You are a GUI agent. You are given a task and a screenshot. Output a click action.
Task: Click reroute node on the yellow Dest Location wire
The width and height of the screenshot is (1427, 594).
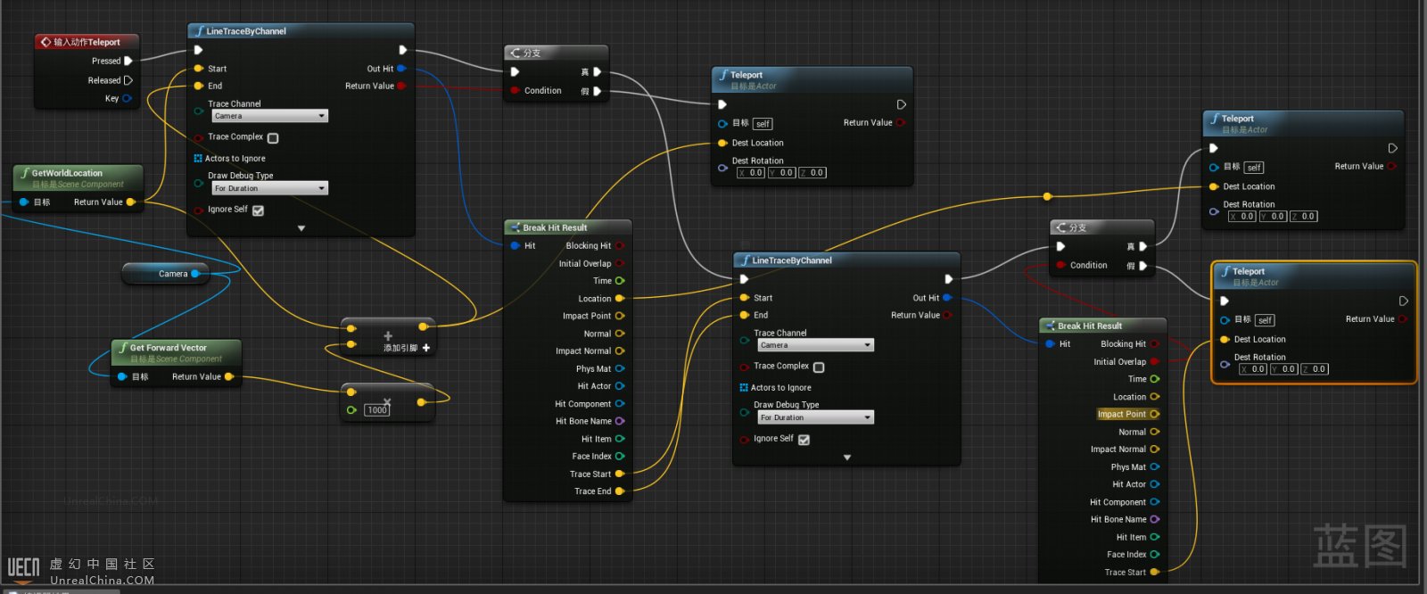tap(1047, 196)
